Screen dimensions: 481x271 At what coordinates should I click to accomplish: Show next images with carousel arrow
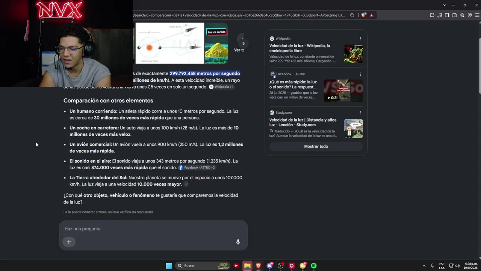click(243, 43)
